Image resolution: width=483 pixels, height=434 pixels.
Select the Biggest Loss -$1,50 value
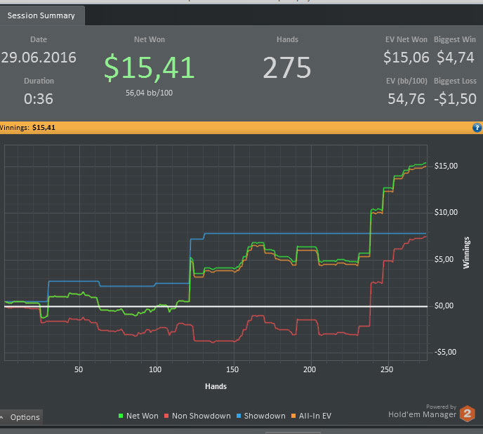[x=456, y=99]
